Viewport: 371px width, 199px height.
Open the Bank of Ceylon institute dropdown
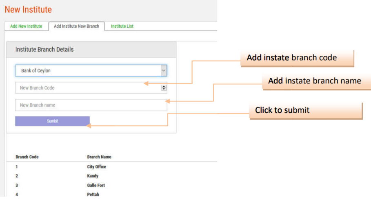(88, 71)
